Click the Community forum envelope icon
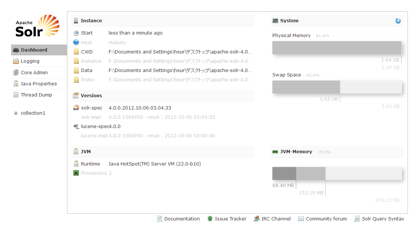 coord(301,219)
